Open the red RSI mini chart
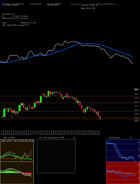140x184 pixels. pos(123,173)
